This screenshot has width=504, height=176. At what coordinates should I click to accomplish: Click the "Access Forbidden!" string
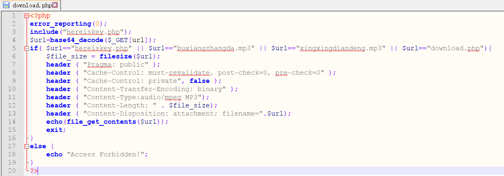coord(106,154)
